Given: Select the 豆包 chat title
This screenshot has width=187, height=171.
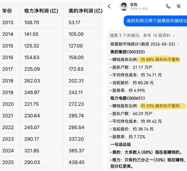Looking at the screenshot, I should (134, 5).
